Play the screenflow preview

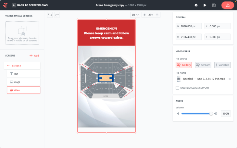(x=205, y=5)
